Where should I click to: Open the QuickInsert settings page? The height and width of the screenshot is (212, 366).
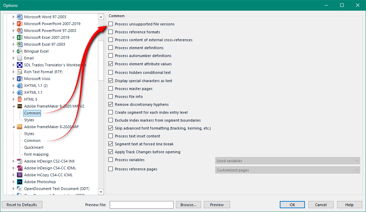pos(34,147)
